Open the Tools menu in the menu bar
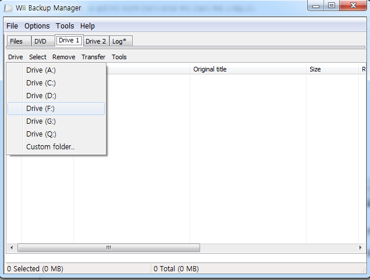The image size is (370, 280). [x=65, y=26]
